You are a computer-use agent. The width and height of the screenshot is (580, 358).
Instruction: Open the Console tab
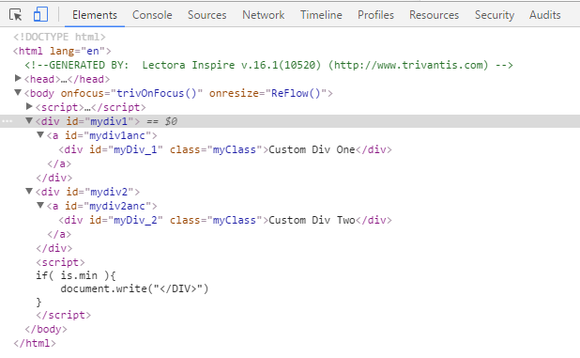[x=152, y=15]
